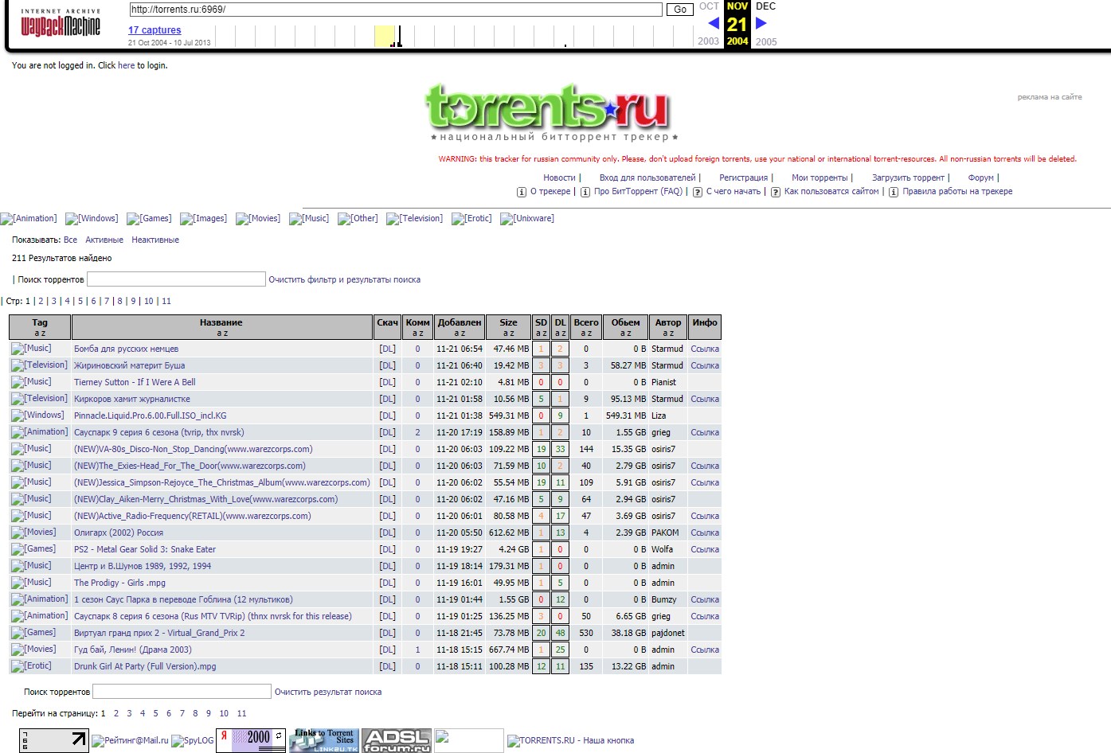Open the Регистрация page

pos(743,178)
